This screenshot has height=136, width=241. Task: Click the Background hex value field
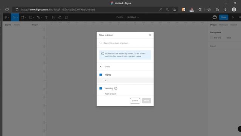click(x=218, y=38)
